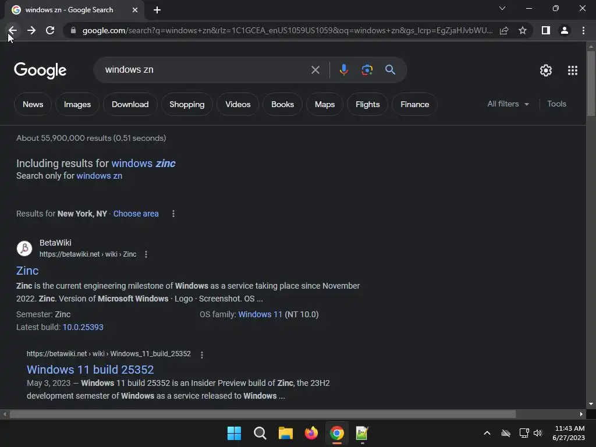Open the Windows 11 build 25352 result
Screen dimensions: 596x447
click(x=90, y=370)
